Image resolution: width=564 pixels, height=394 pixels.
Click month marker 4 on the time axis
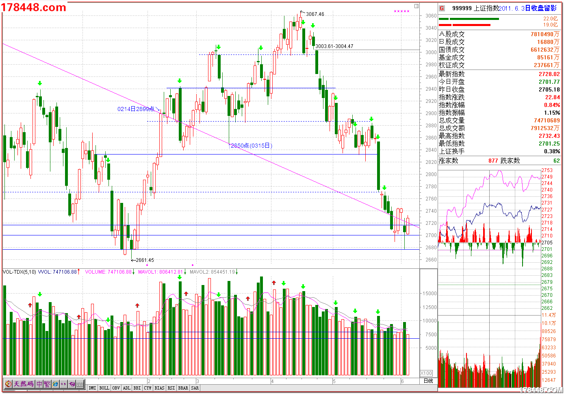click(272, 381)
